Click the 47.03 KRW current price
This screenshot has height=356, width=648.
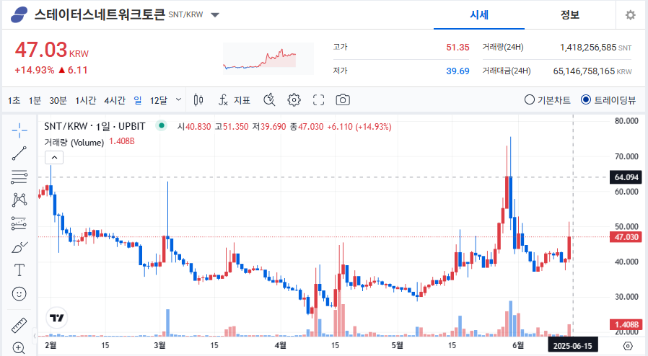click(52, 50)
